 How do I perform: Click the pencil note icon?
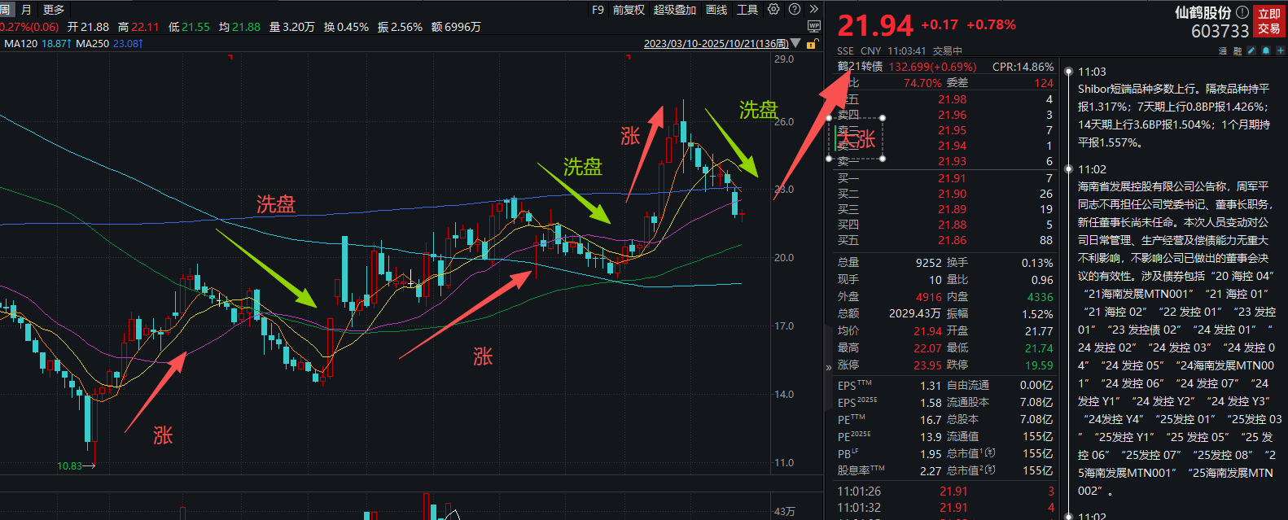point(1251,50)
